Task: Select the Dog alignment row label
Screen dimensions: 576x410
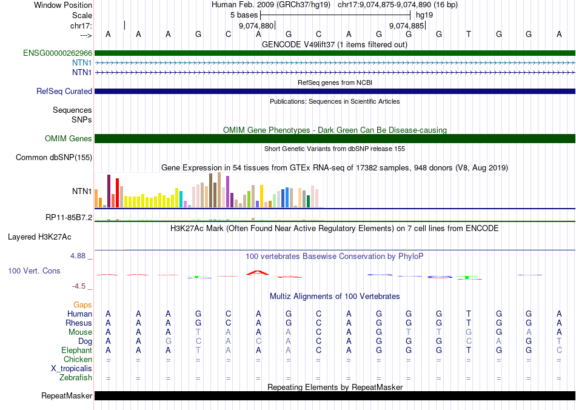Action: click(85, 341)
